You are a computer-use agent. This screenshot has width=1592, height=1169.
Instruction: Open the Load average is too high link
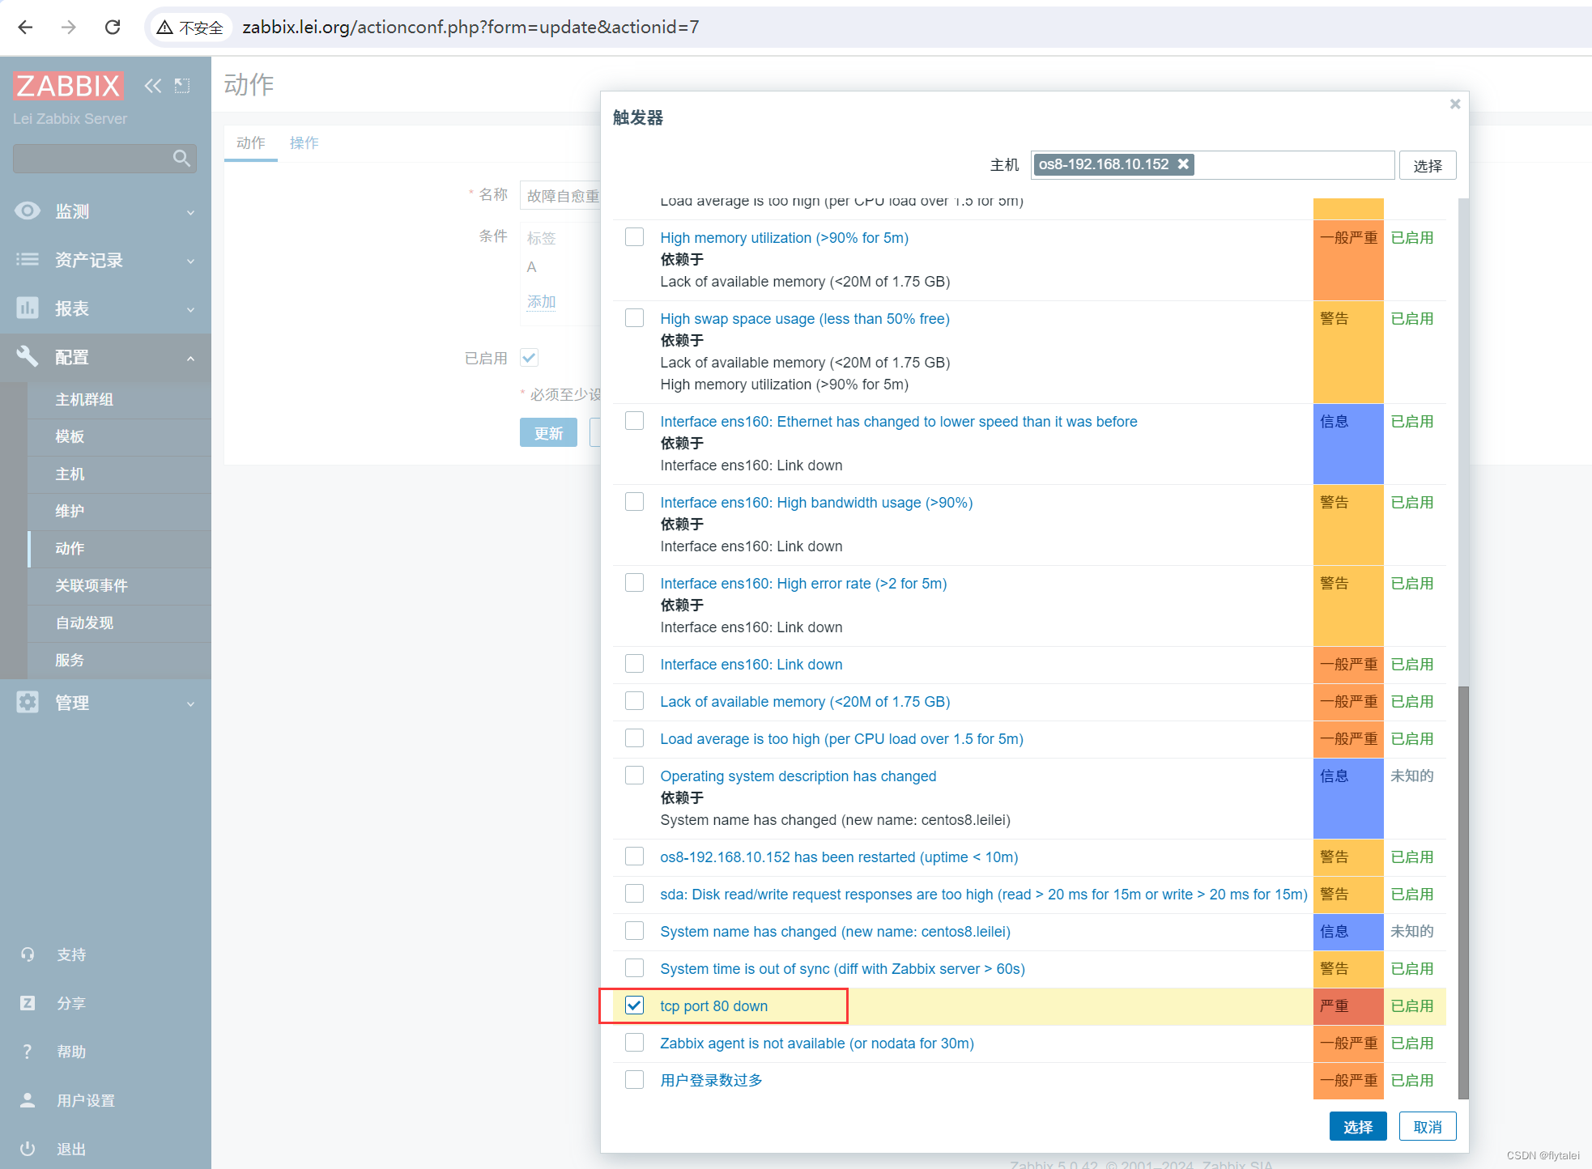[x=841, y=739]
